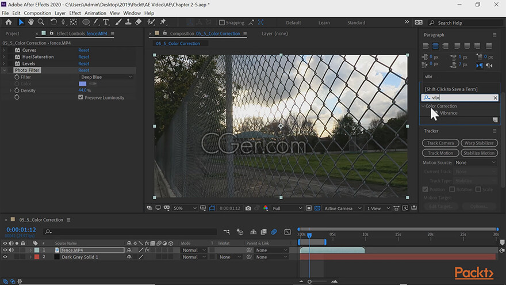506x285 pixels.
Task: Reset the Curves effect
Action: [83, 50]
